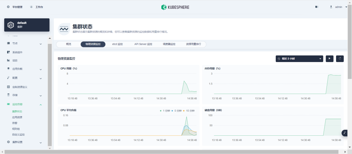The width and height of the screenshot is (352, 154).
Task: Toggle the 5 分钟 legend series
Action: 177,111
